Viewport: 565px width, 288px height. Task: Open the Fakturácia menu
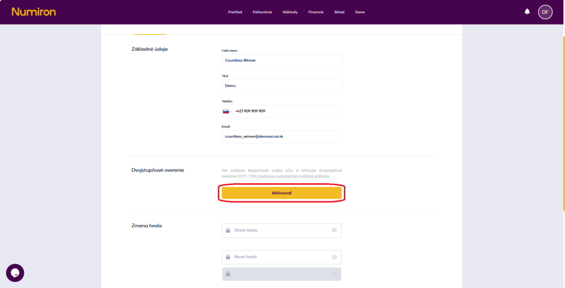pos(262,12)
